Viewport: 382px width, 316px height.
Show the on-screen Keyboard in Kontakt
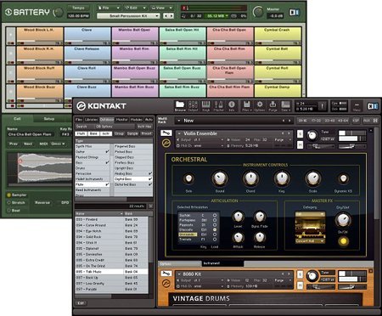coord(205,106)
